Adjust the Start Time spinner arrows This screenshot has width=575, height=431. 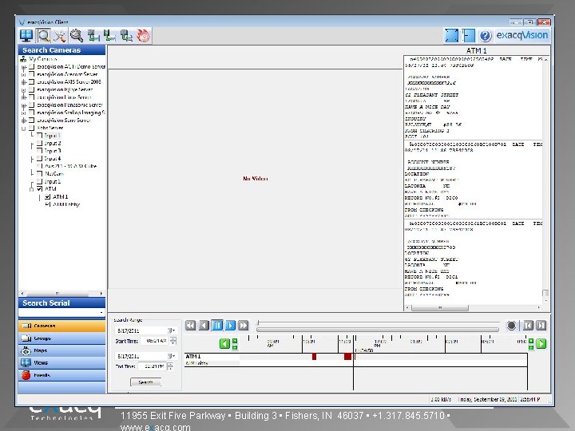point(173,341)
